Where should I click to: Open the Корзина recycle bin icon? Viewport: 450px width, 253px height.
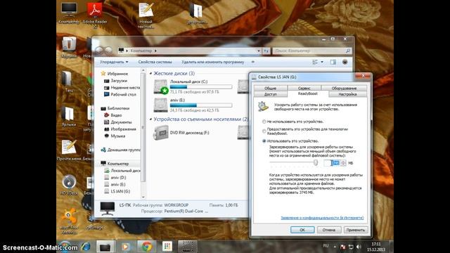pos(69,47)
